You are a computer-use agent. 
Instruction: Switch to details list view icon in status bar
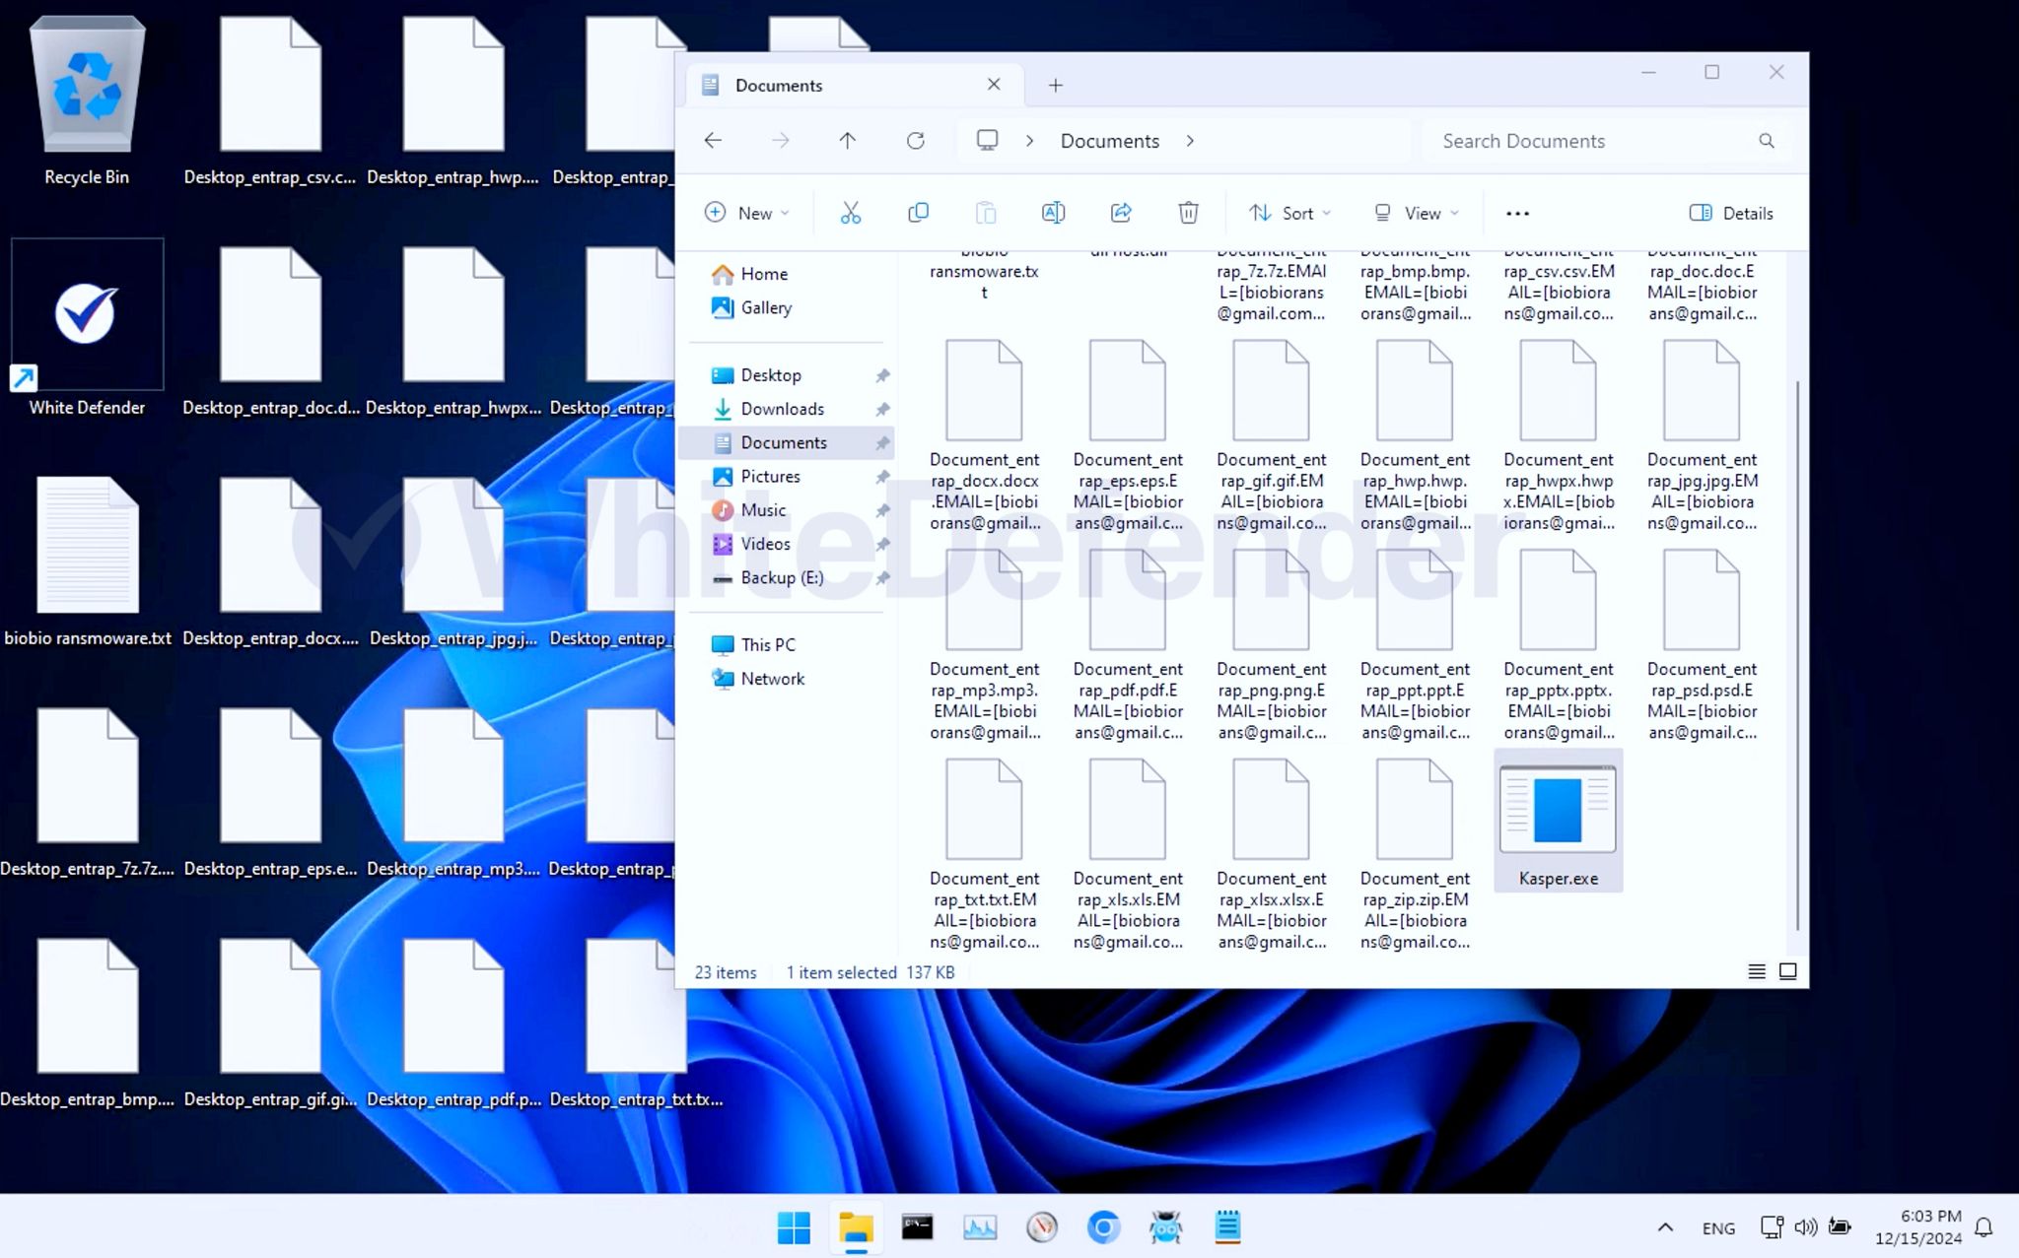[x=1756, y=972]
